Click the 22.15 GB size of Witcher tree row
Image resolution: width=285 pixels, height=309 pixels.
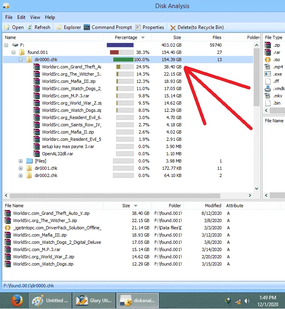click(x=173, y=74)
